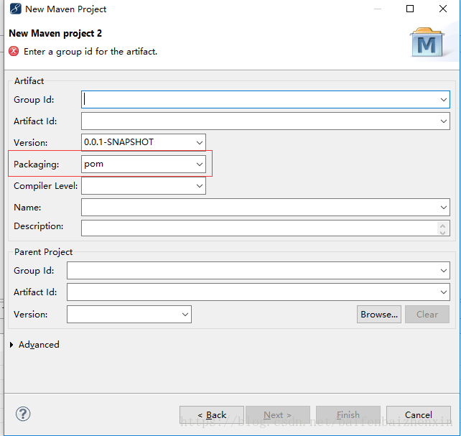Click Description field scroll up arrow
Viewport: 461px width, 436px height.
443,226
